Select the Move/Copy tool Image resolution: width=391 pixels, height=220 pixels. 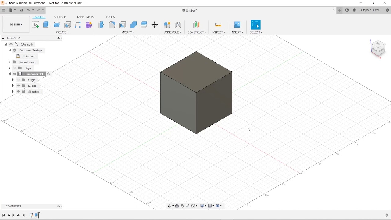coord(155,25)
